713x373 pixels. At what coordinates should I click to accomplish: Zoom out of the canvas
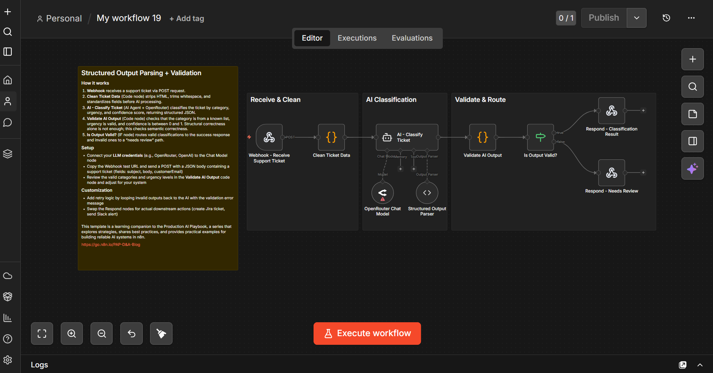[x=102, y=334]
